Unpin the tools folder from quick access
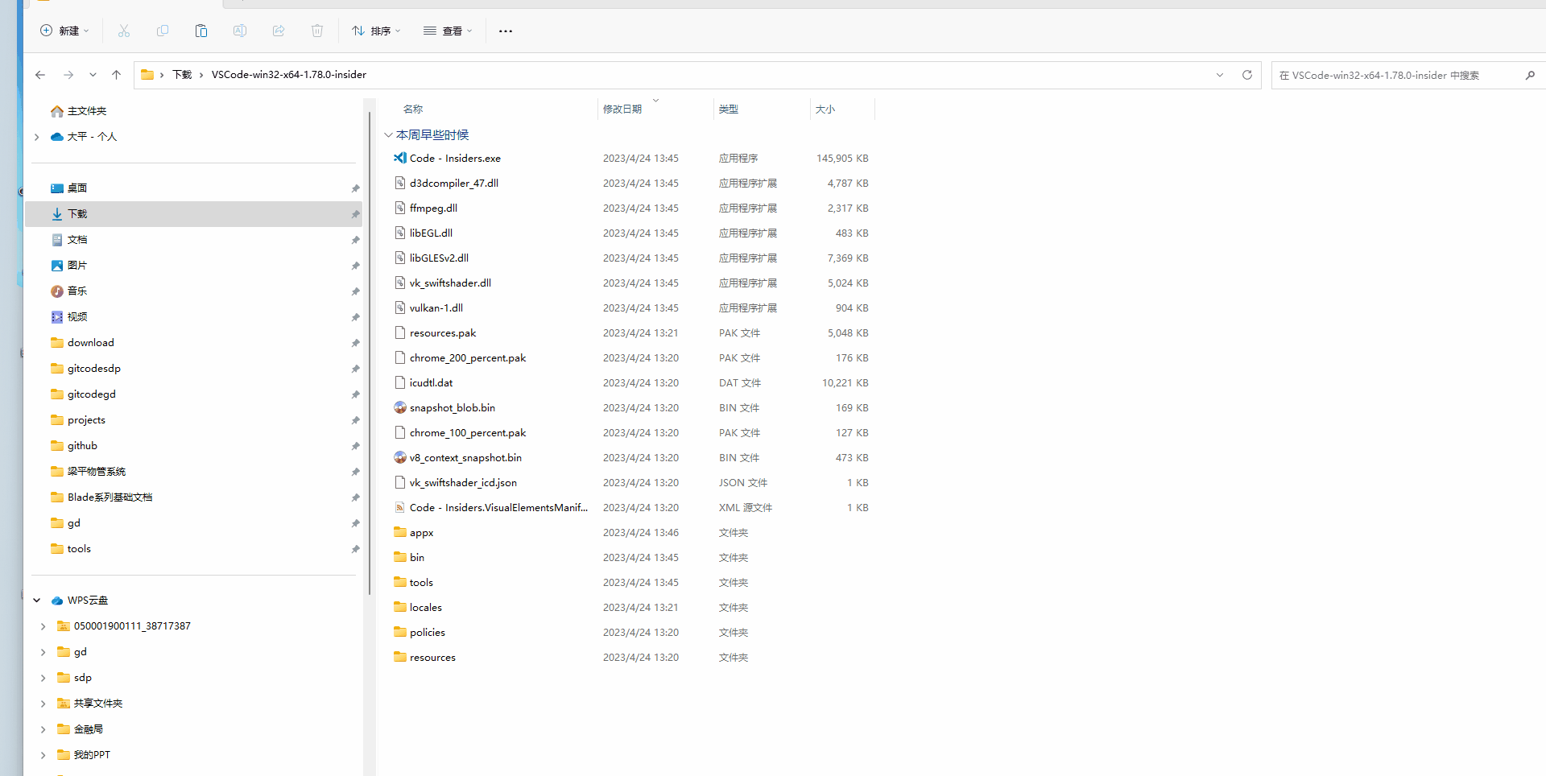 pyautogui.click(x=355, y=549)
